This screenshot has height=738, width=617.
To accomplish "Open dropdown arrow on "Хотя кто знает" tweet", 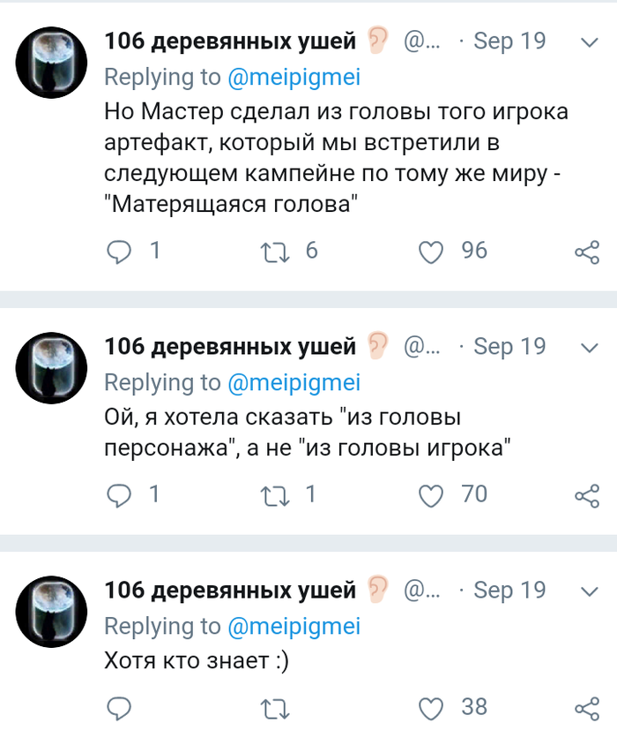I will (588, 590).
